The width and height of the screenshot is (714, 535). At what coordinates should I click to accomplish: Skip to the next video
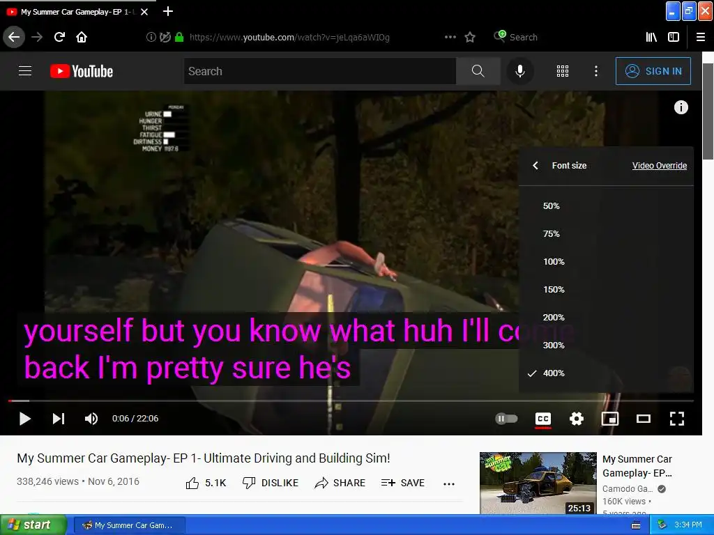click(x=59, y=419)
